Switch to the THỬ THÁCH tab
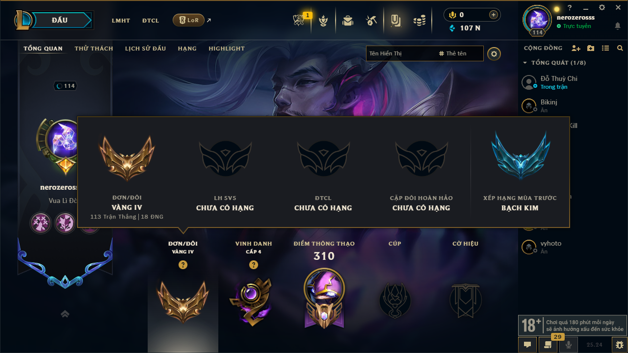The height and width of the screenshot is (353, 628). [x=94, y=49]
